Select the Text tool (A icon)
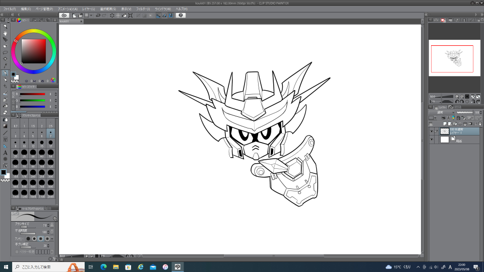Screen dimensions: 484x272 coord(5,153)
